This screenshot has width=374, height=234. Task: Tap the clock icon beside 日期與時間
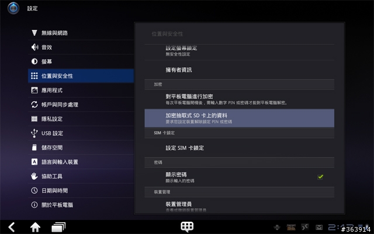tap(34, 190)
